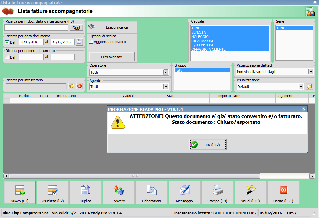This screenshot has height=218, width=319.
Task: Click Uscita (ESC) exit button
Action: (x=283, y=192)
